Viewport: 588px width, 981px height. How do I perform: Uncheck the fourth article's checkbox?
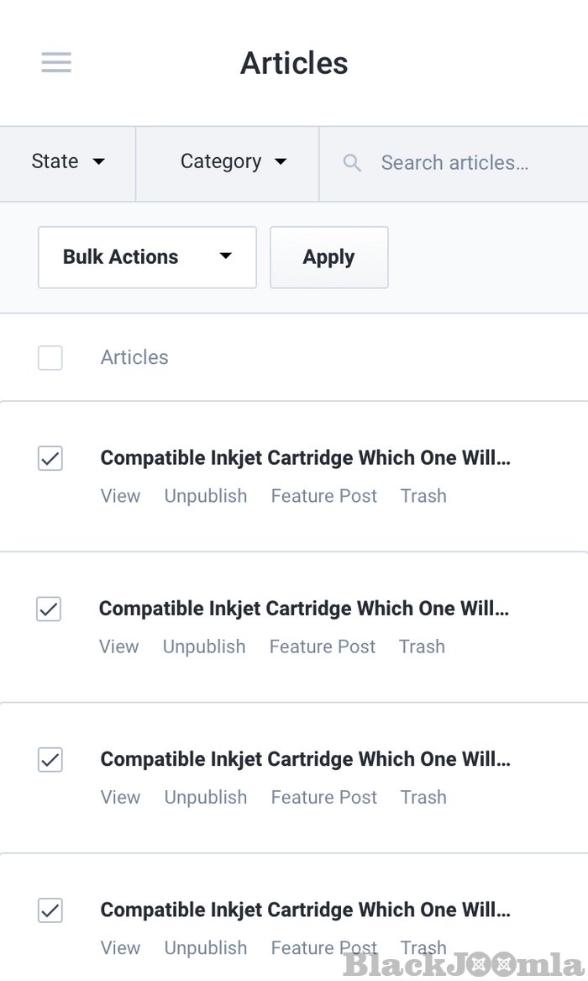click(50, 910)
